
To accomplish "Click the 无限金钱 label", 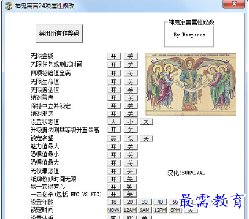I will [x=42, y=56].
